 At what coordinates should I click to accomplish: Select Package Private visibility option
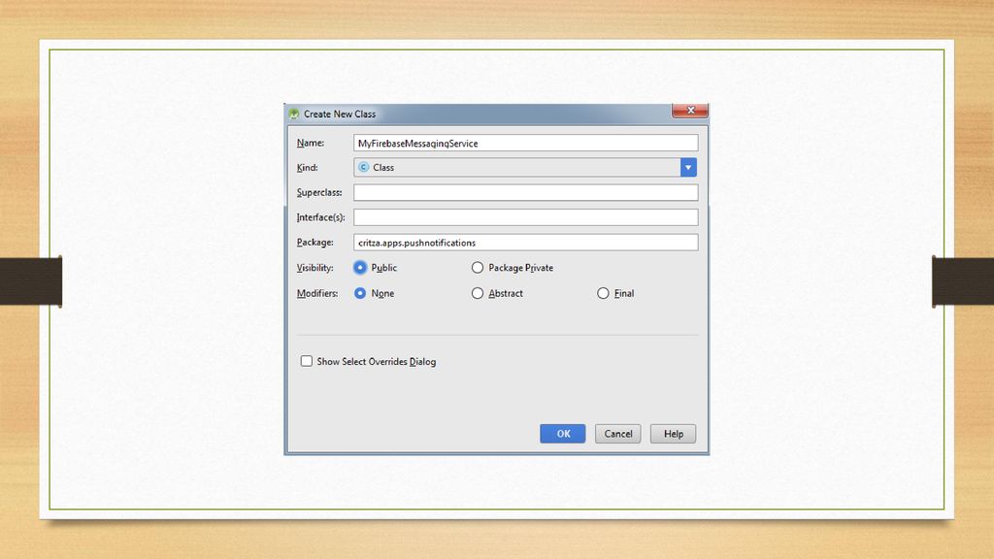point(478,268)
